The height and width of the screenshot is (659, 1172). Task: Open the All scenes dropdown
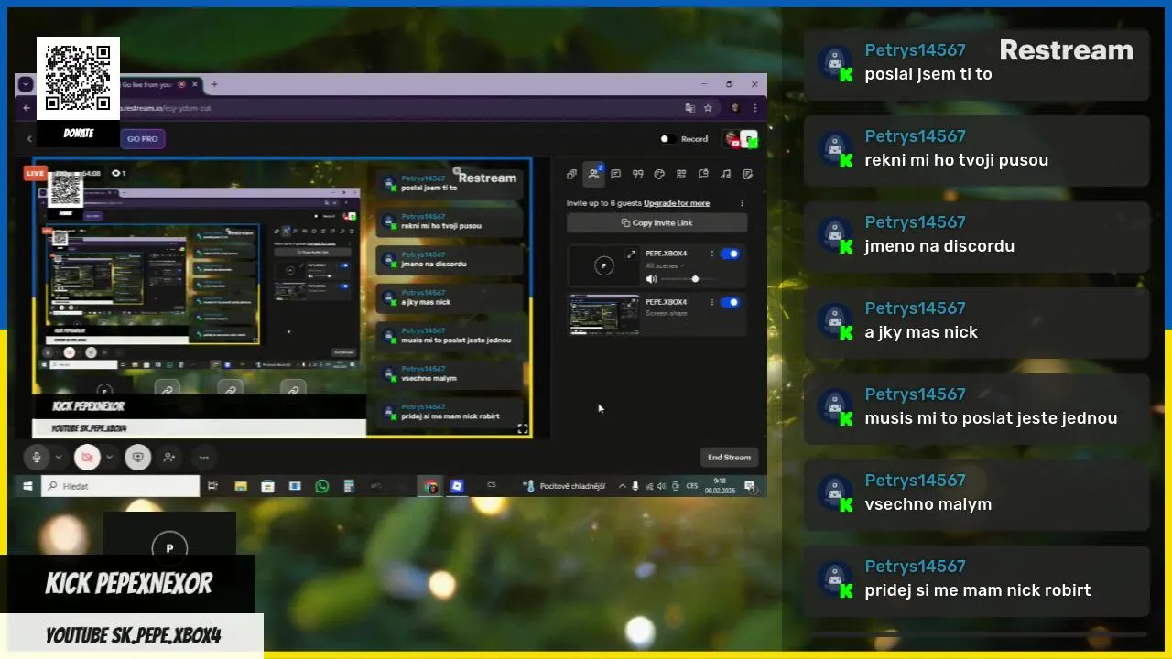(x=666, y=265)
